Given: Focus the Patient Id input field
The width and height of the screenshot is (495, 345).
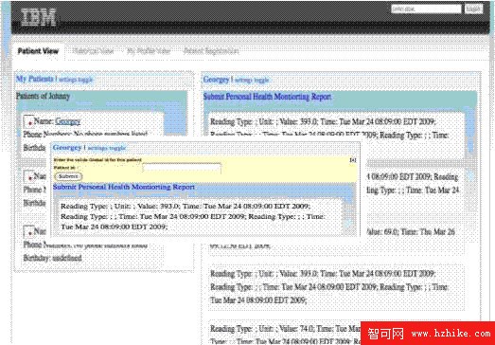Looking at the screenshot, I should coord(182,168).
